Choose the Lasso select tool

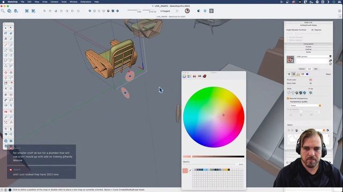click(11, 28)
